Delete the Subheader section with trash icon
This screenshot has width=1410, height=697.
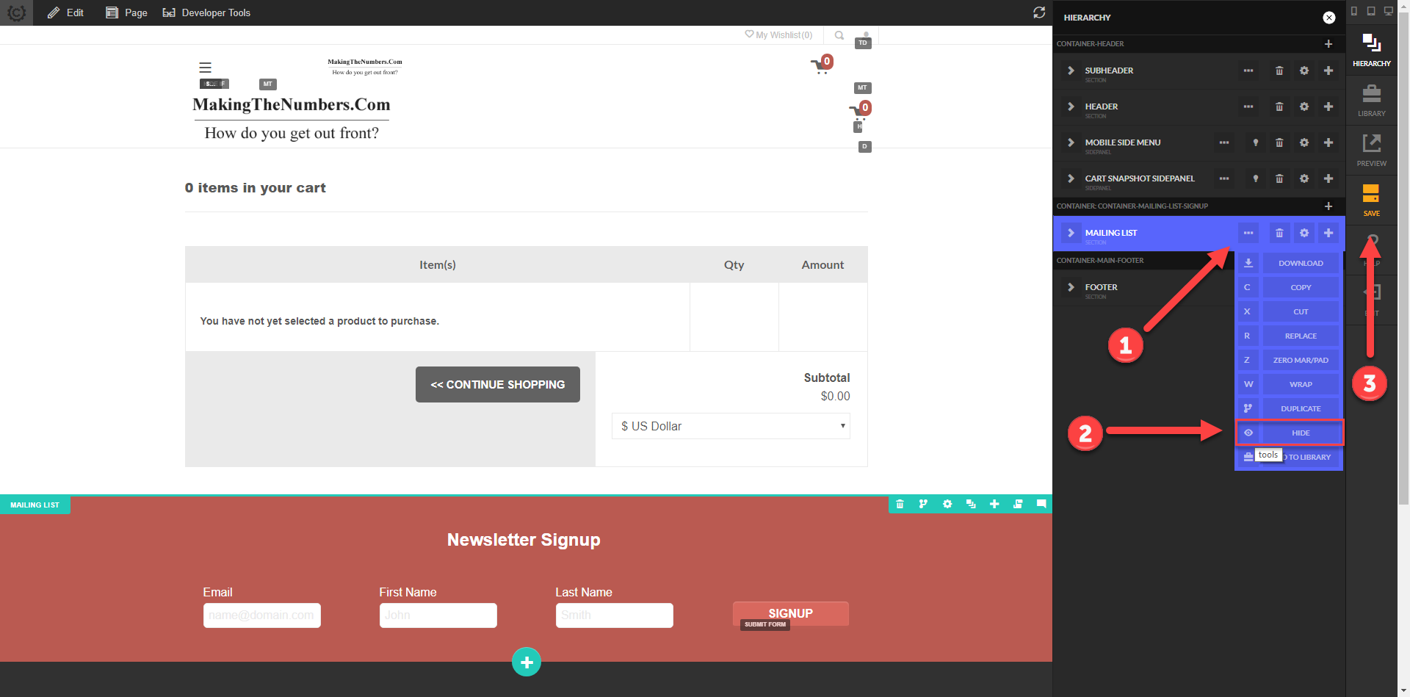[x=1279, y=71]
